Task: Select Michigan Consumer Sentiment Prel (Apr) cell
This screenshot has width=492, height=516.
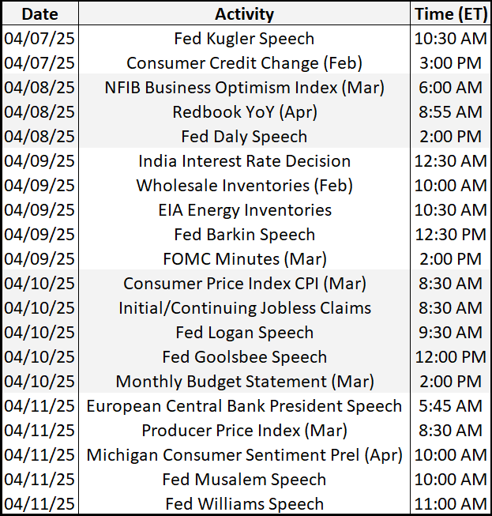Action: pos(244,455)
